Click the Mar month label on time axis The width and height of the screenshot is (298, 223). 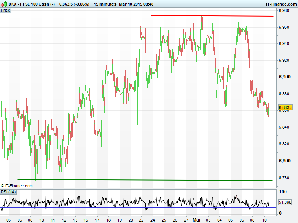197,220
